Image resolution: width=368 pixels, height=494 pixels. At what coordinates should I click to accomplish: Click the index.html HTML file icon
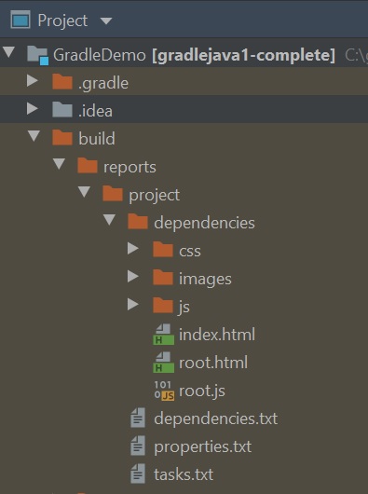[x=163, y=335]
